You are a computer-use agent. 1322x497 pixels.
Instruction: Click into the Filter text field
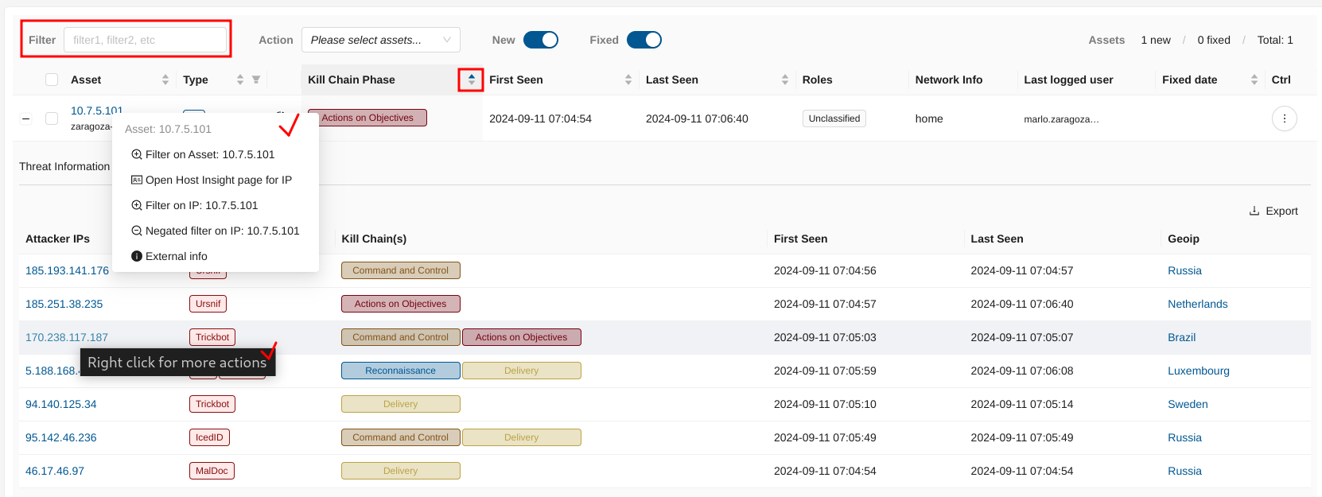[x=145, y=40]
